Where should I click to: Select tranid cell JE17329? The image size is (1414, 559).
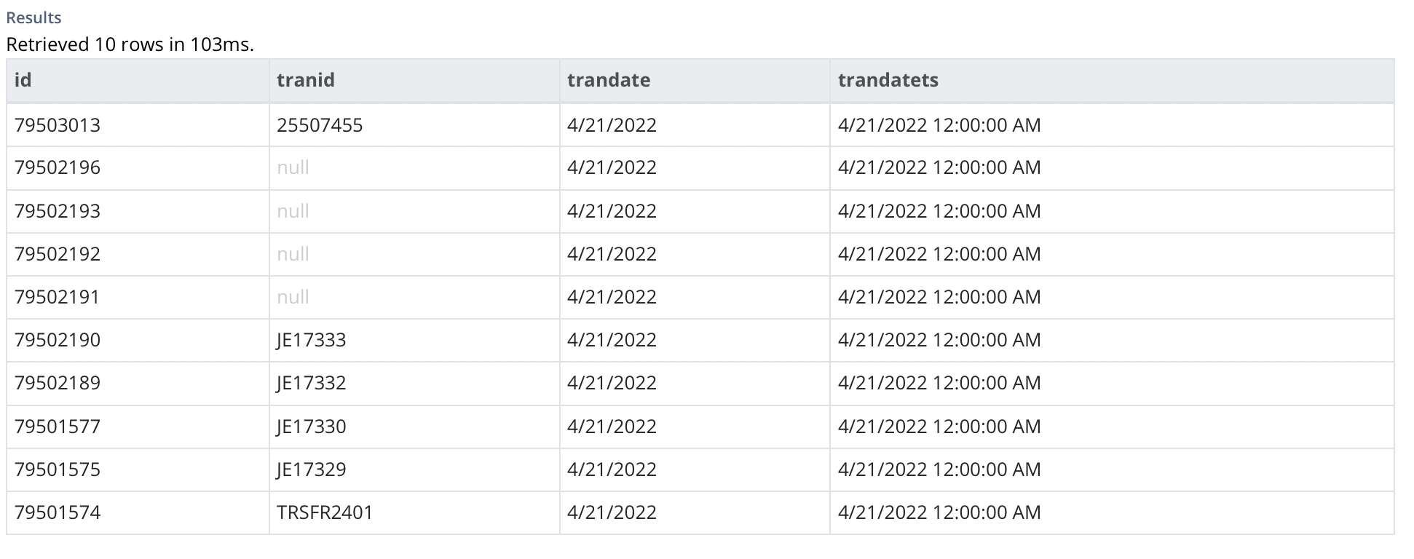click(x=312, y=469)
